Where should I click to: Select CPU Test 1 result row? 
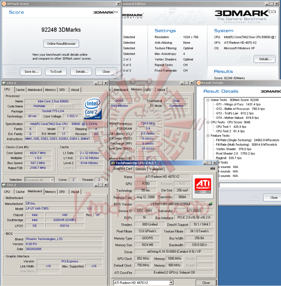click(x=231, y=127)
